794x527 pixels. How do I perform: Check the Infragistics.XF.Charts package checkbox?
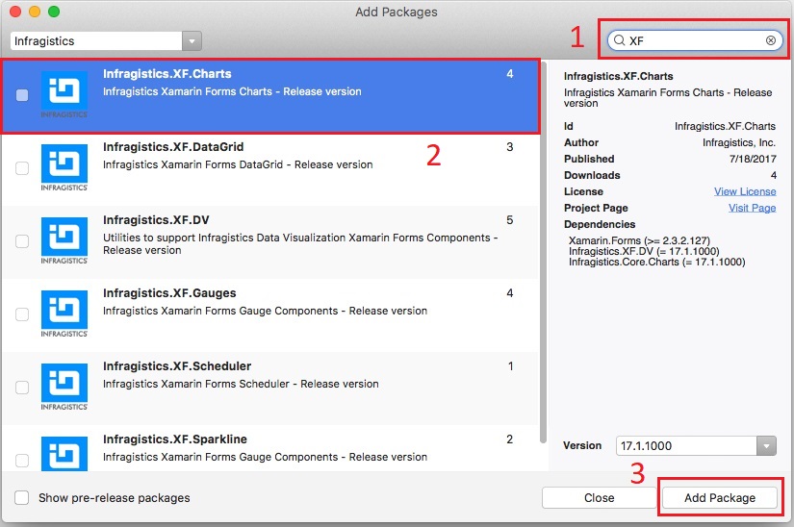(22, 95)
